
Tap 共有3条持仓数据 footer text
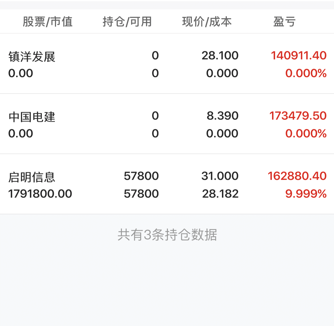167,235
